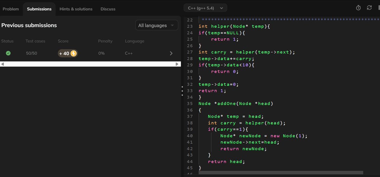Click line 'Node* newNode = new Node(1);'
Image resolution: width=380 pixels, height=177 pixels.
tap(264, 136)
